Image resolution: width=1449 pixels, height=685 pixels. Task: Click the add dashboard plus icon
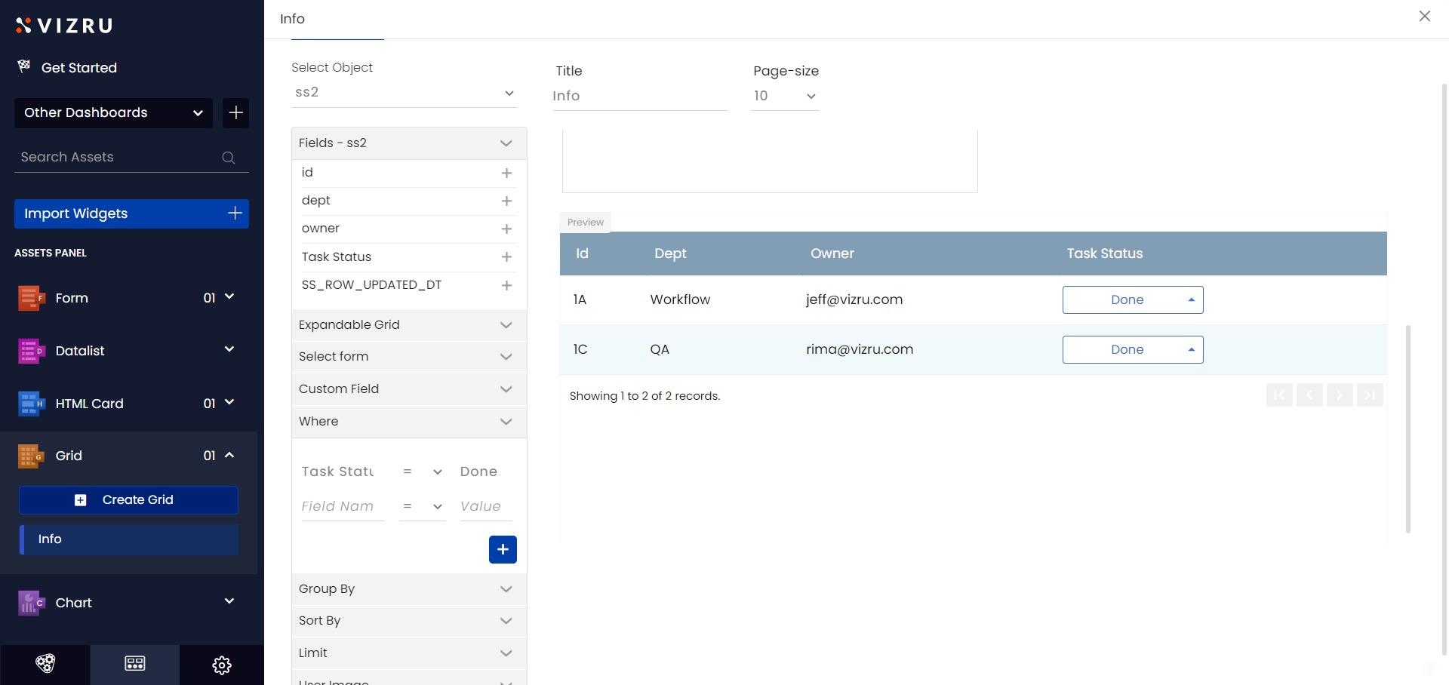235,112
